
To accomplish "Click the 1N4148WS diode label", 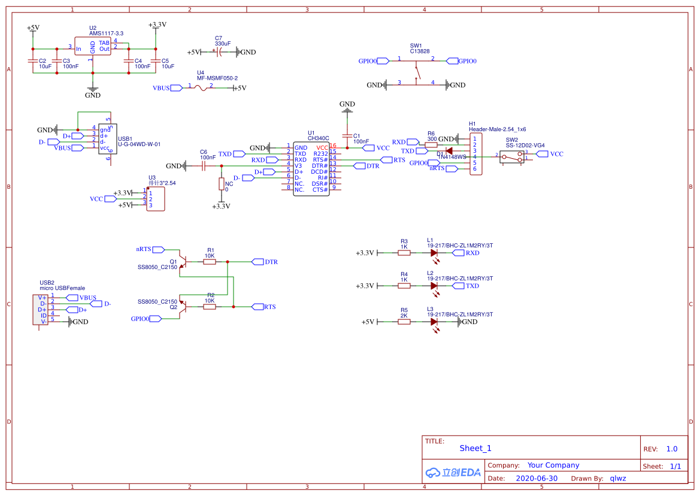I will [x=451, y=157].
